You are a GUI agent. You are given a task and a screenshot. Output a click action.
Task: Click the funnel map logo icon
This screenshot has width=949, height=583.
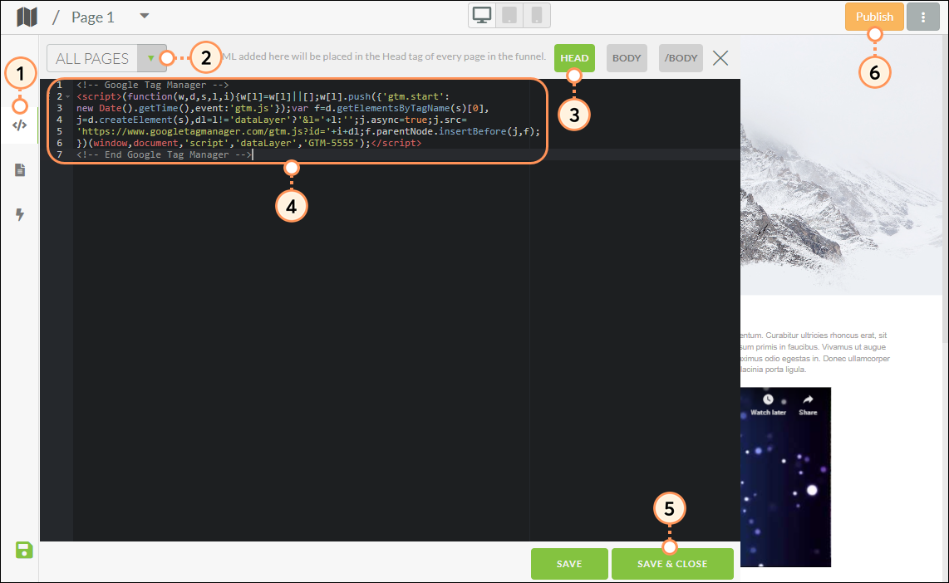pyautogui.click(x=27, y=17)
